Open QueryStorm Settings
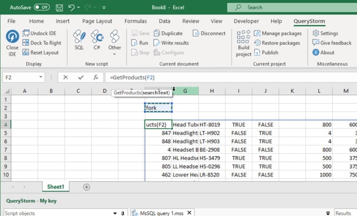357x216 pixels. pos(325,33)
